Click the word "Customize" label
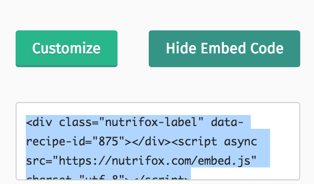The height and width of the screenshot is (184, 314). point(66,48)
